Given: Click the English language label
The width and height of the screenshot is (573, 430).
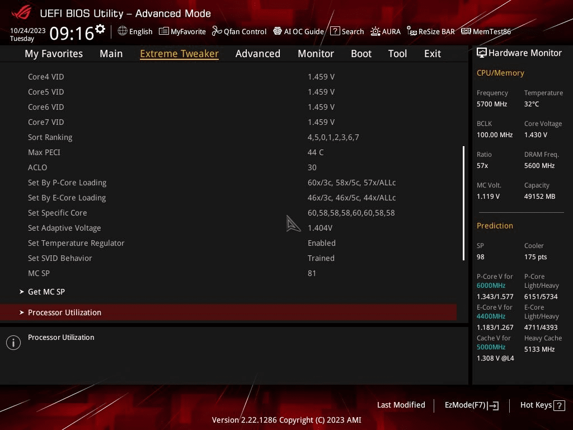Looking at the screenshot, I should (140, 31).
